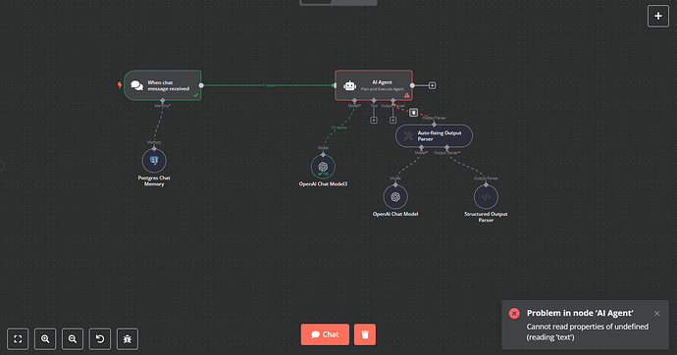Open the Chat button
Image resolution: width=677 pixels, height=355 pixels.
pyautogui.click(x=325, y=334)
